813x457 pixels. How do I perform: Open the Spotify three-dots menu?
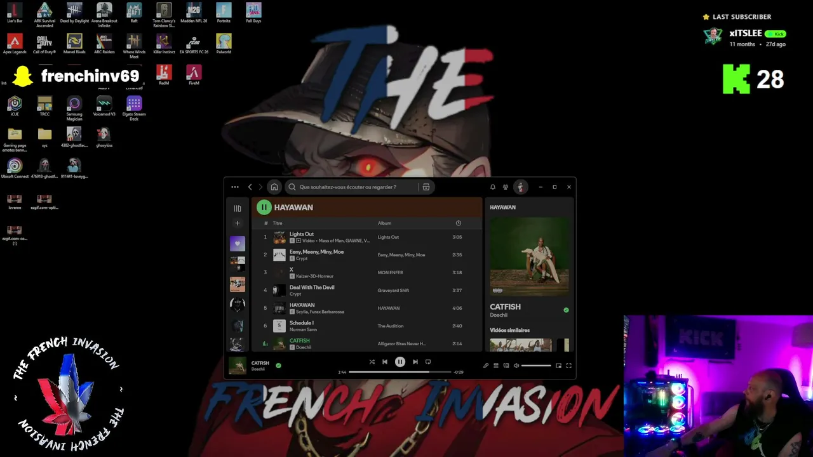coord(235,187)
